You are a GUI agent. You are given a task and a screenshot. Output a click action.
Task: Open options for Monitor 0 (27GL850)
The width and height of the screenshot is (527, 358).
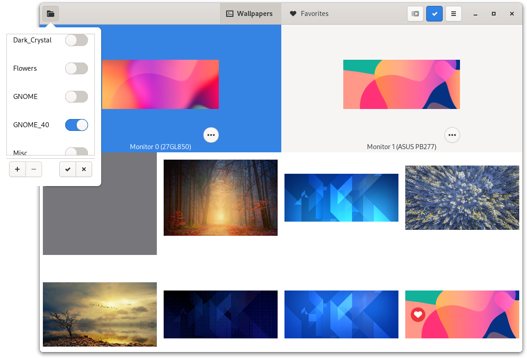(211, 135)
